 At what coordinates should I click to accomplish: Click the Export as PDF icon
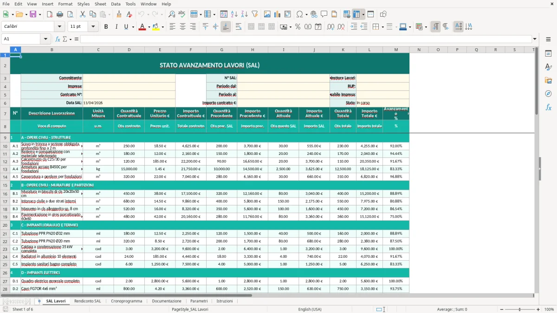(x=50, y=14)
